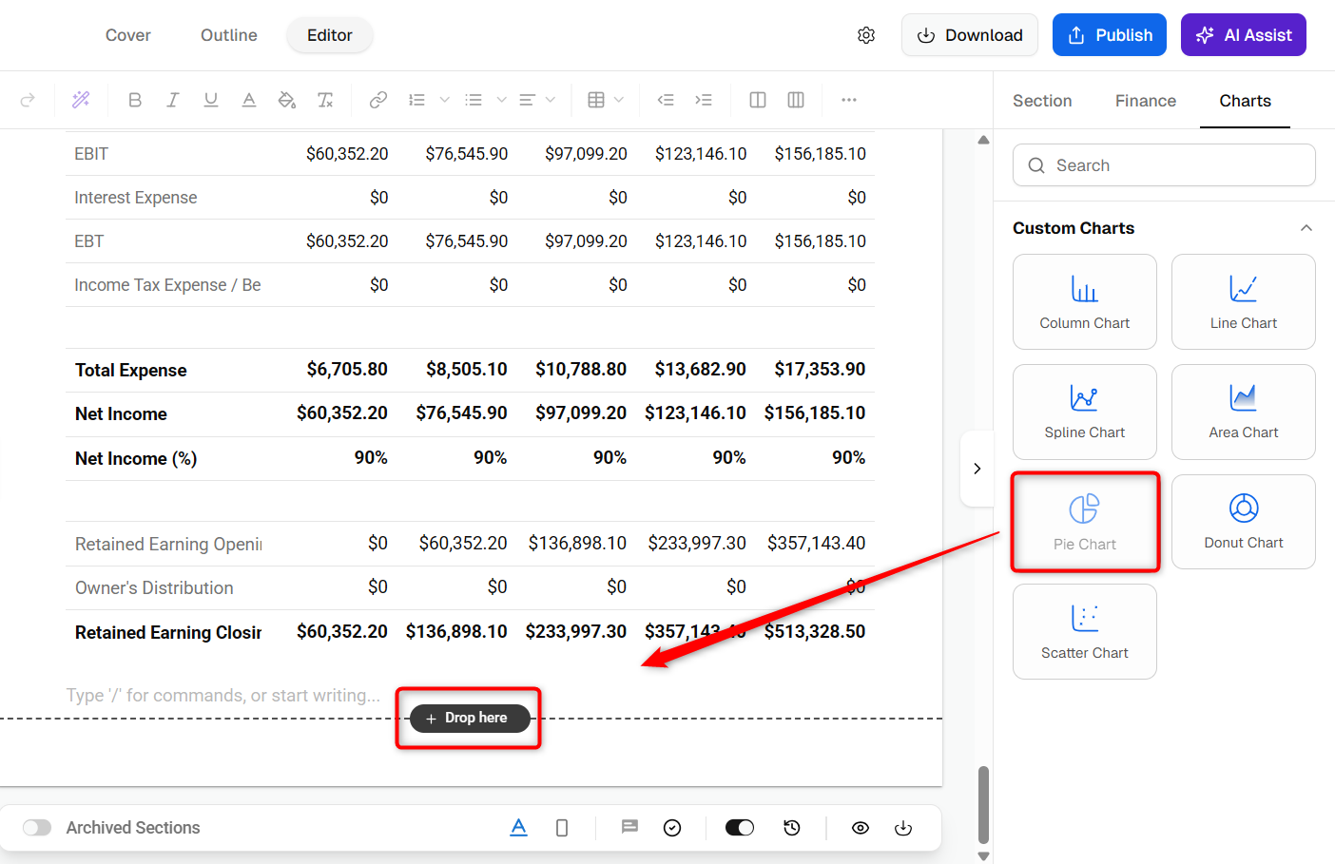The image size is (1335, 864).
Task: Choose the Scatter Chart card
Action: click(x=1085, y=631)
